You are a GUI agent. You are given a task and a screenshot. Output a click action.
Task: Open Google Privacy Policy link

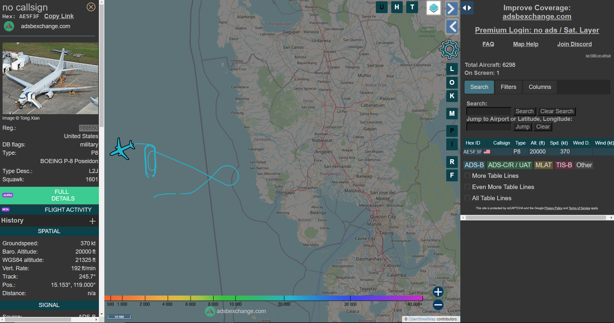point(553,208)
